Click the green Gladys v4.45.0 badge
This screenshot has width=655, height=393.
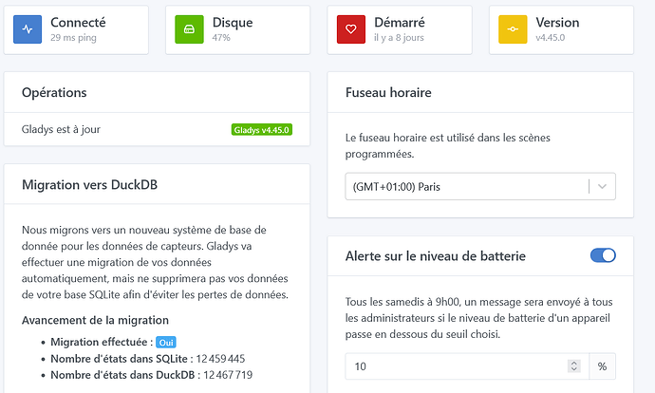[262, 130]
